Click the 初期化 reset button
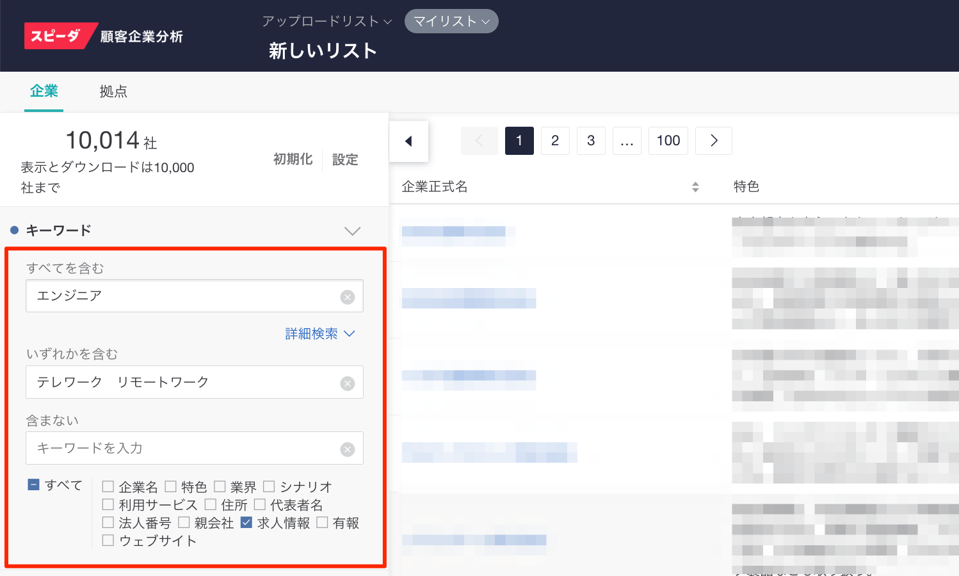The image size is (959, 576). pos(293,159)
